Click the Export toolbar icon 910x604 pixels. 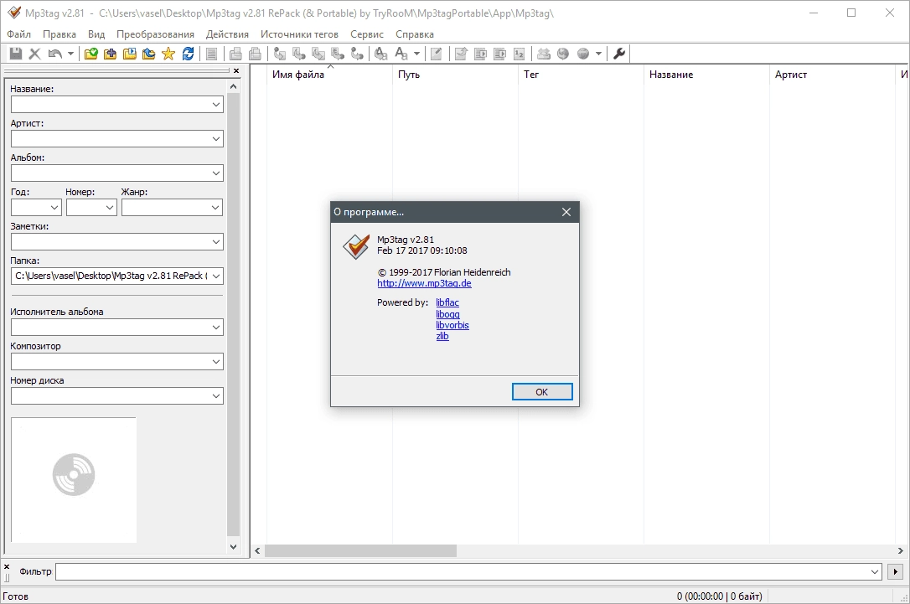click(461, 54)
